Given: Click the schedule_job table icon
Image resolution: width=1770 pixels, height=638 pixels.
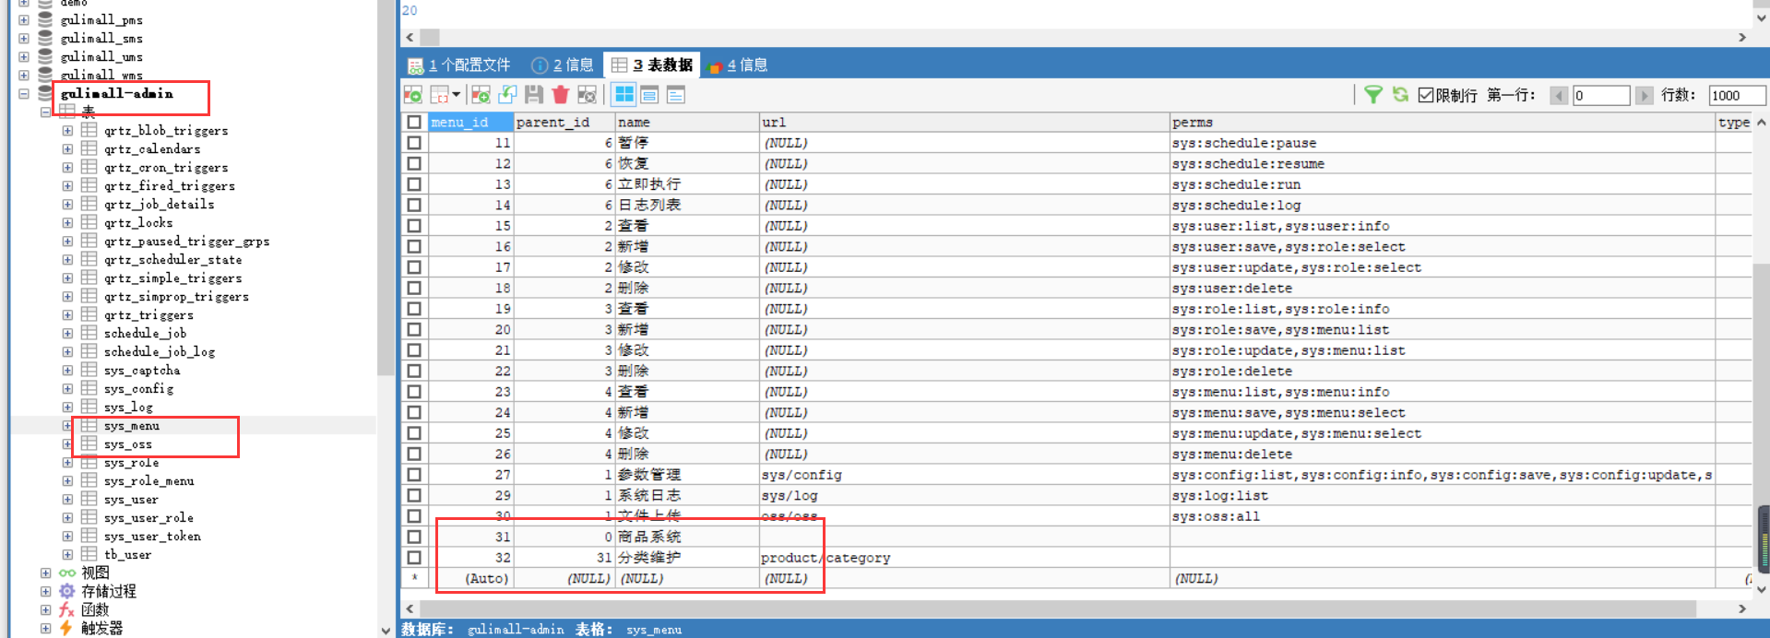Looking at the screenshot, I should click(89, 333).
